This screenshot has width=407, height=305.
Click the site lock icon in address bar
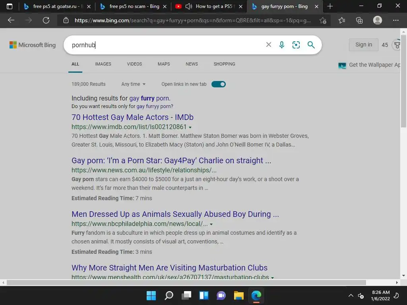(66, 20)
